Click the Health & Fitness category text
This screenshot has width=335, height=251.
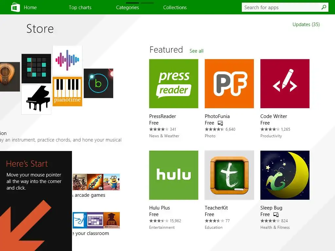coord(275,227)
